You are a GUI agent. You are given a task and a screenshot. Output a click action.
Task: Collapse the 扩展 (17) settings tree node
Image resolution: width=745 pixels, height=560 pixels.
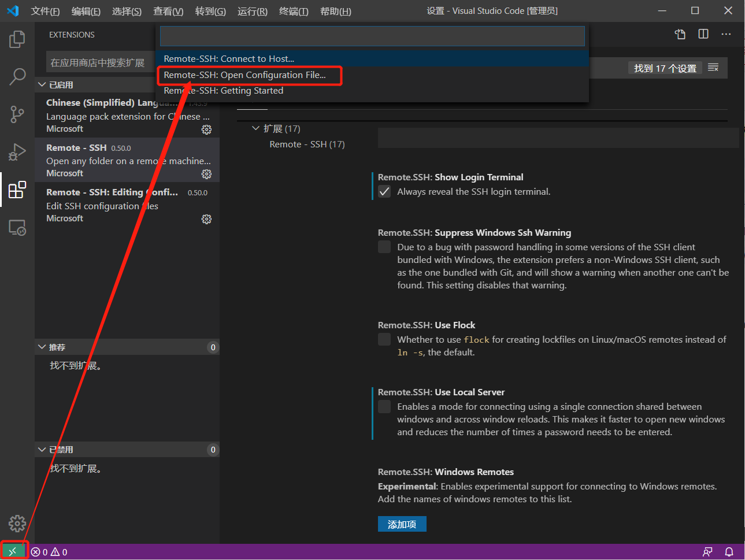256,128
